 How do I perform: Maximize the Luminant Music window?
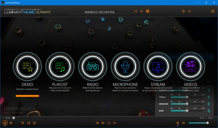click(206, 2)
